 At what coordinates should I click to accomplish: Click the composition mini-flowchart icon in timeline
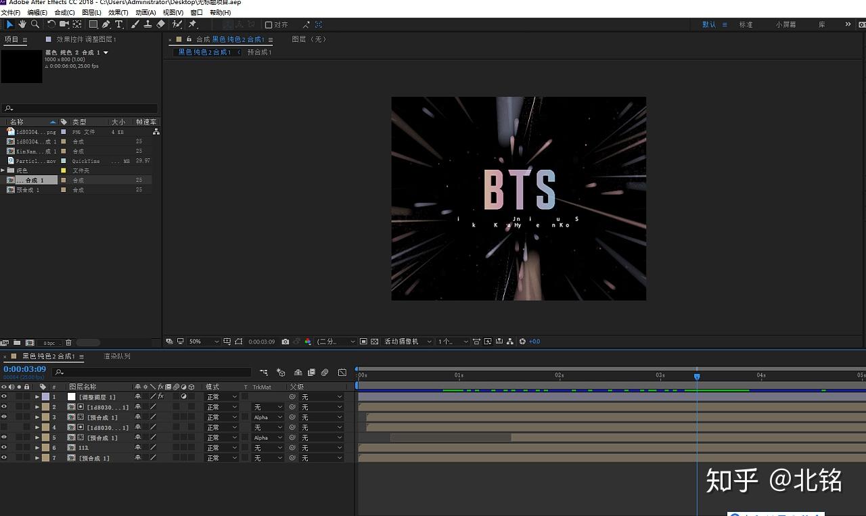tap(263, 372)
